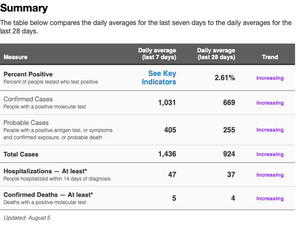
Task: Click the Hospitalizations At least row label
Action: (x=45, y=171)
